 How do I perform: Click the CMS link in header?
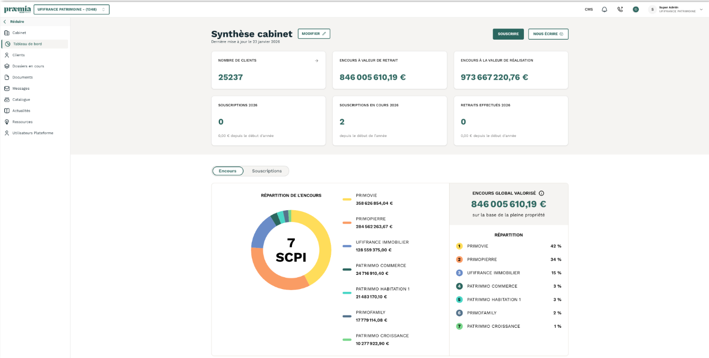click(589, 9)
